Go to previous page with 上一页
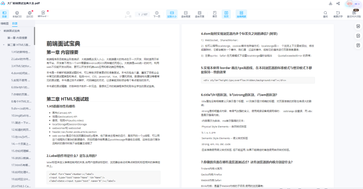Screen dimensions: 363x189 coord(128,14)
